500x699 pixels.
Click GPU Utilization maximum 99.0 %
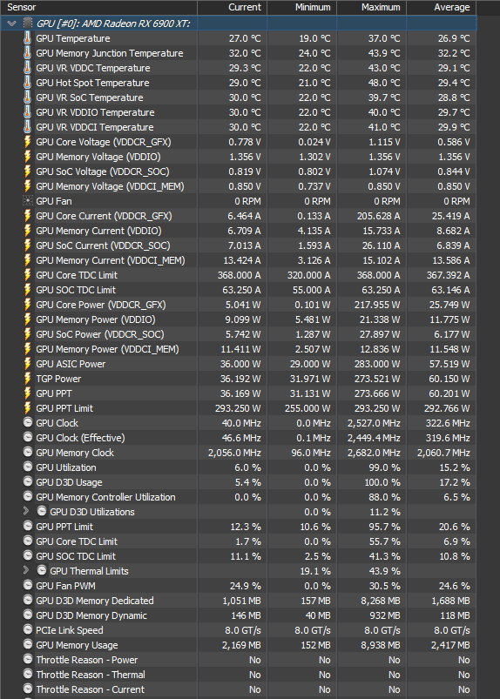[384, 467]
